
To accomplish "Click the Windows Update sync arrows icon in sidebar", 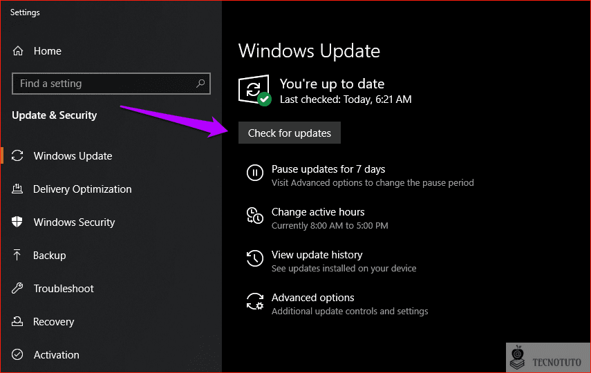I will [x=17, y=155].
